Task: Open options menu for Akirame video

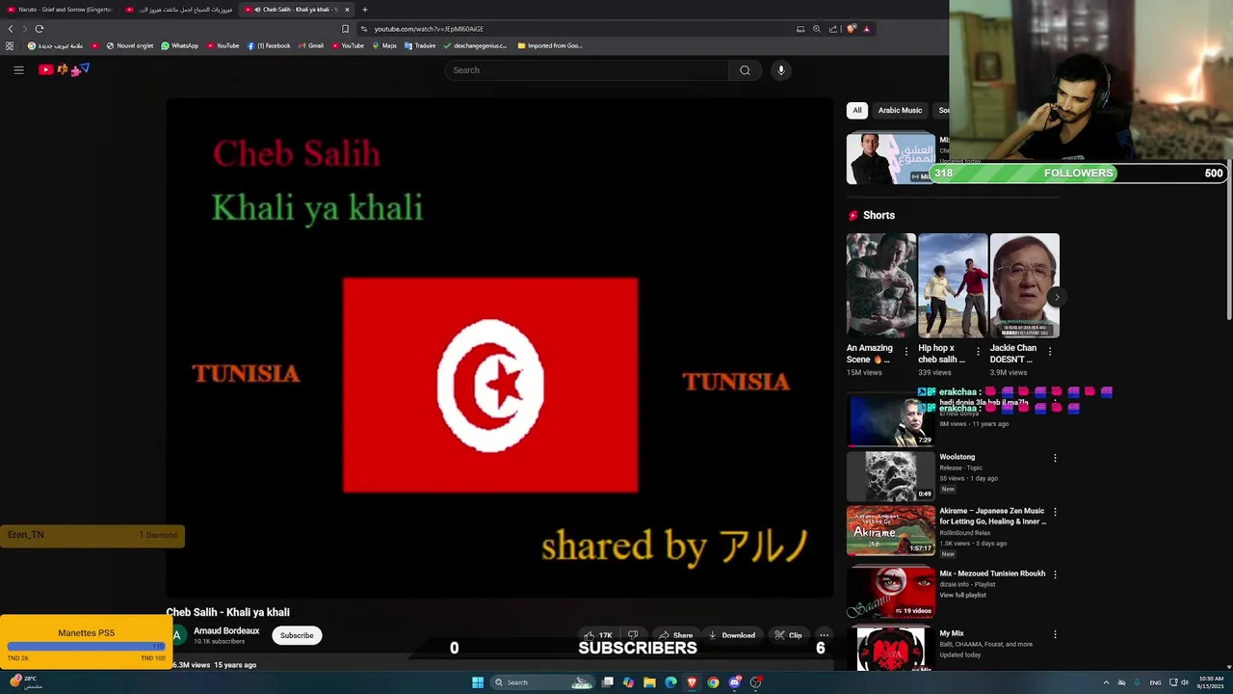Action: (1055, 512)
